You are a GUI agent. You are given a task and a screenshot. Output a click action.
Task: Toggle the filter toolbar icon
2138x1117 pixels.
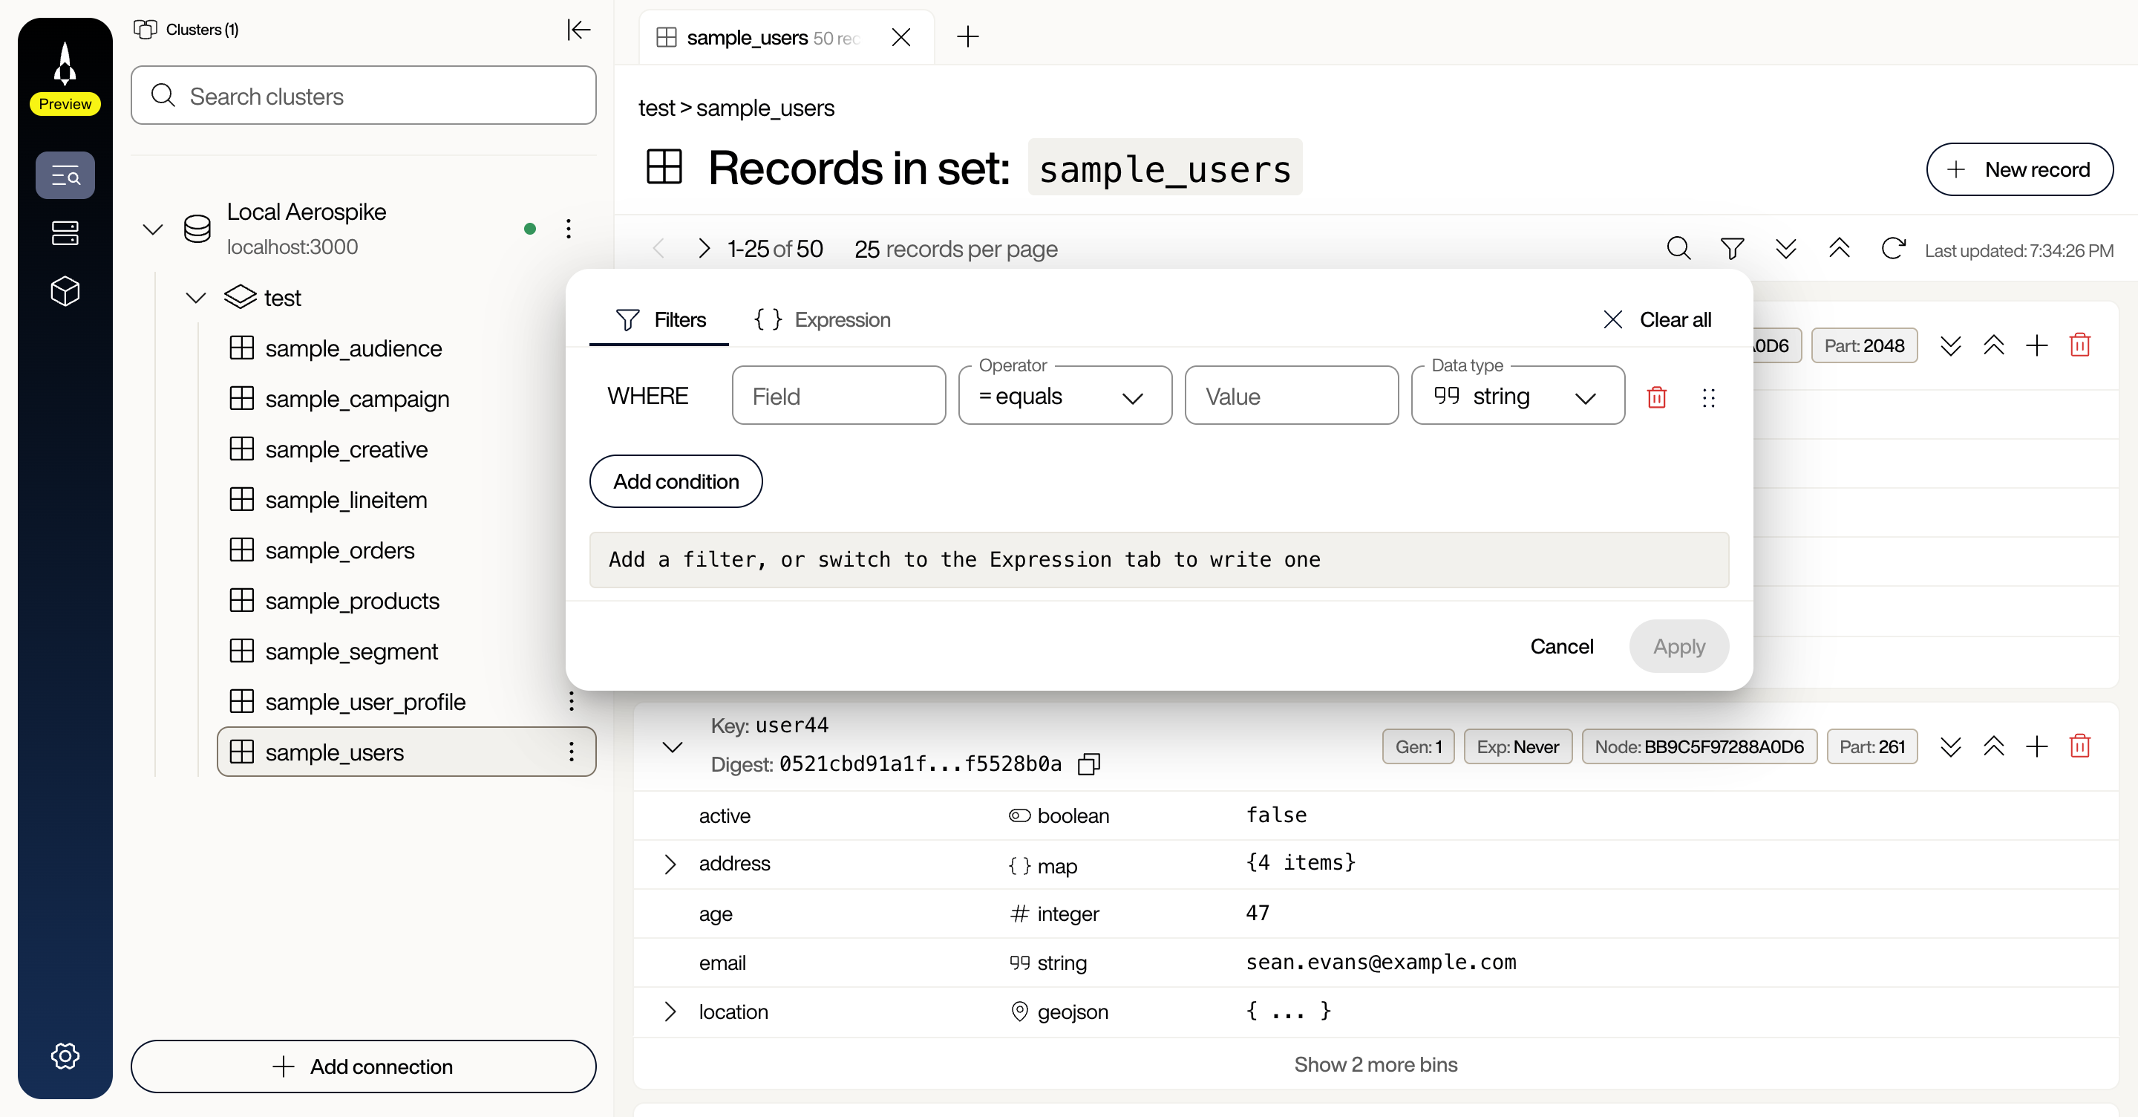pos(1732,248)
